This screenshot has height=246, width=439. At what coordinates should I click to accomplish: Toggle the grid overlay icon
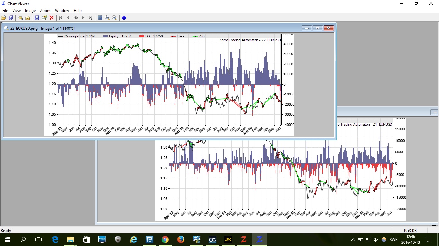(100, 18)
